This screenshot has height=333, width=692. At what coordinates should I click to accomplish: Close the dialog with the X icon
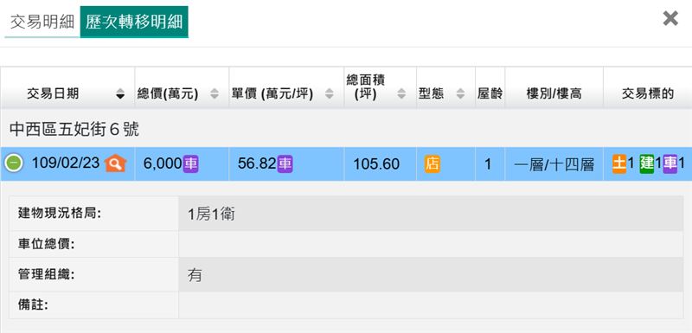[x=670, y=18]
